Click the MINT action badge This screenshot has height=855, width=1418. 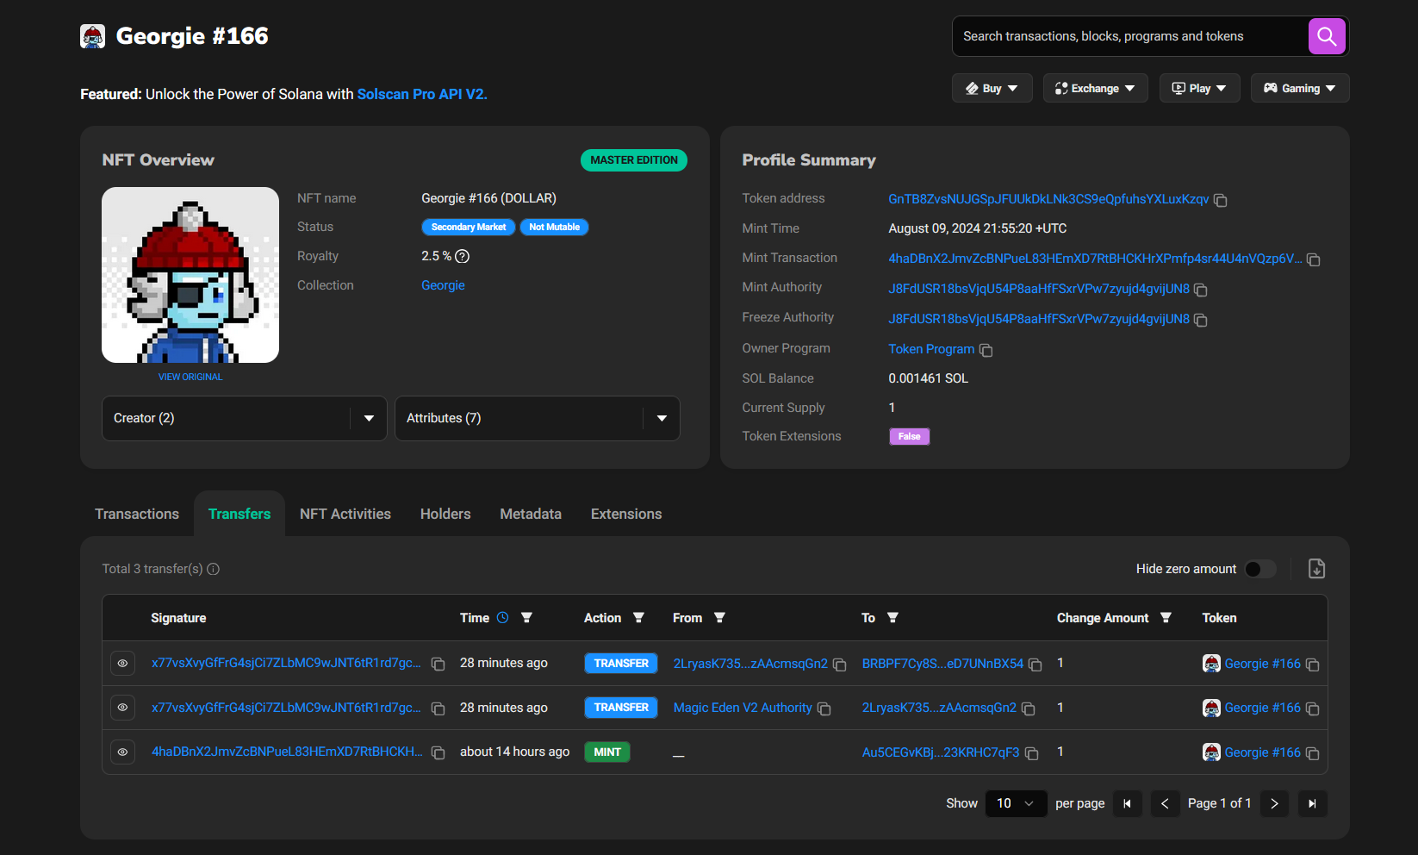click(607, 752)
